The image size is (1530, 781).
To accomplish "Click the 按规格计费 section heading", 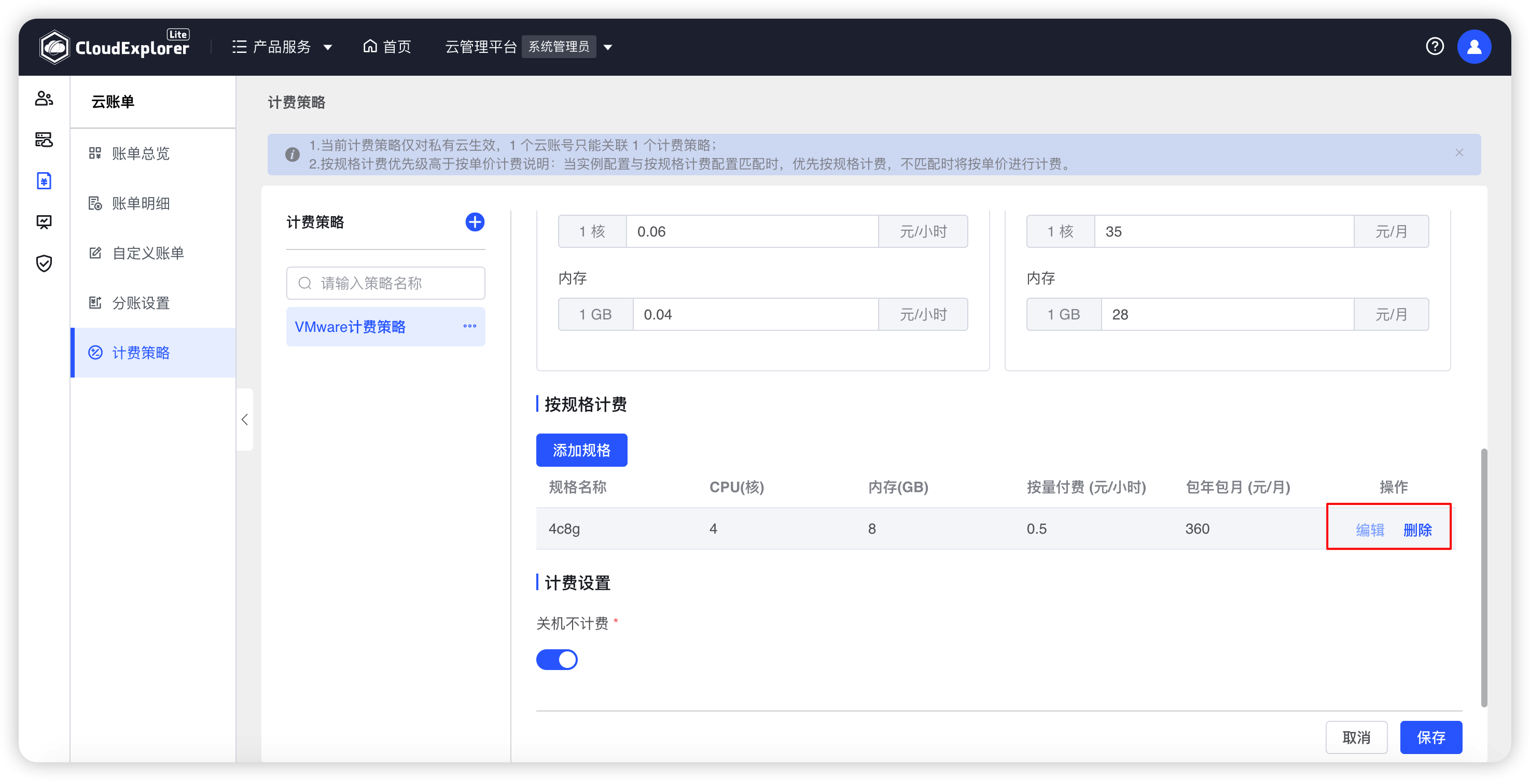I will (585, 405).
